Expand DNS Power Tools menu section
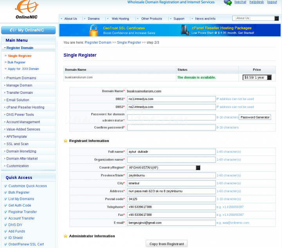282x248 pixels. [x=20, y=115]
